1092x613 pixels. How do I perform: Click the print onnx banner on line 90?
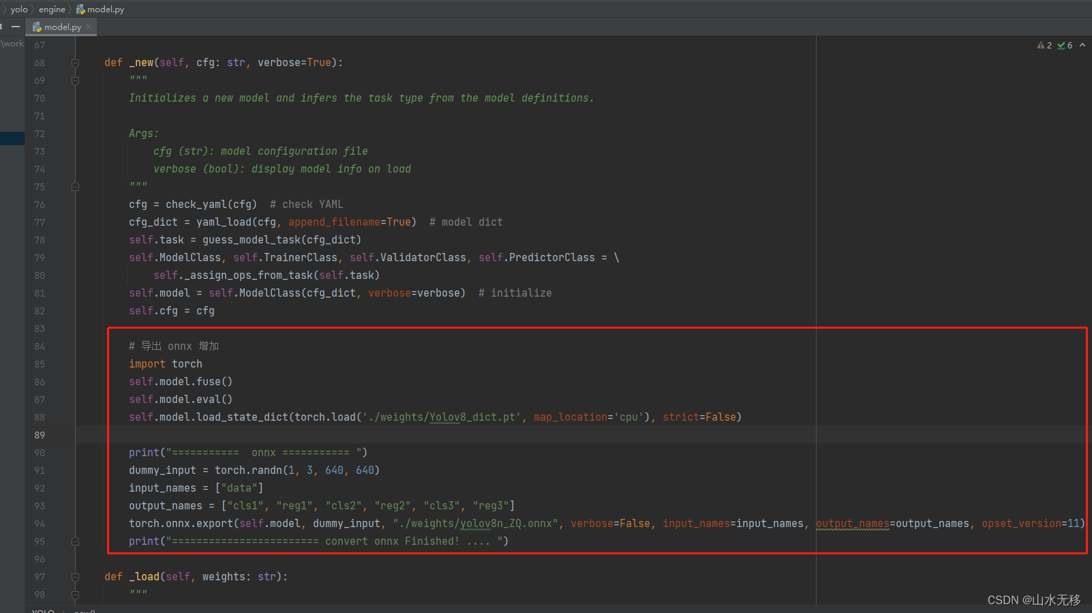click(248, 453)
